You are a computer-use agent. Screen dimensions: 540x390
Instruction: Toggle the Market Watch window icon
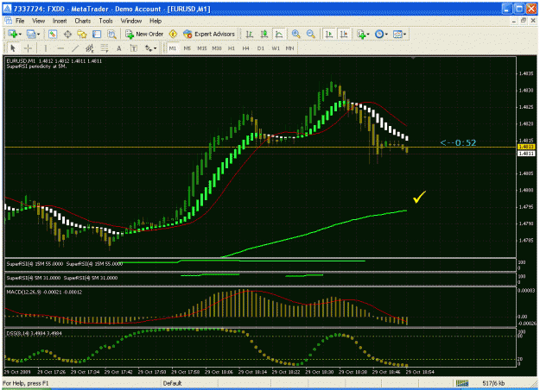(x=53, y=34)
